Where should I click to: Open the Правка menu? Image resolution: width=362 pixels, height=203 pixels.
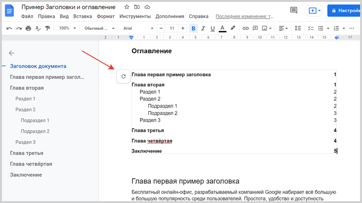click(x=47, y=16)
